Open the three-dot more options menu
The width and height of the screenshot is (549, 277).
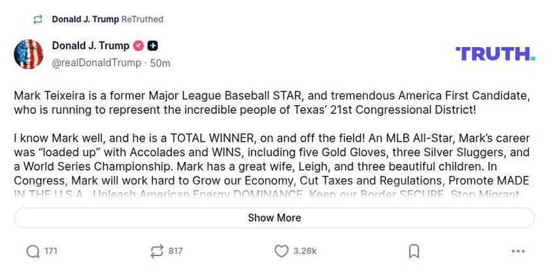[x=518, y=251]
